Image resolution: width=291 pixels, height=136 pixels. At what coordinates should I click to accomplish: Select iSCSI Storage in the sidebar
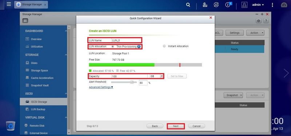[43, 102]
